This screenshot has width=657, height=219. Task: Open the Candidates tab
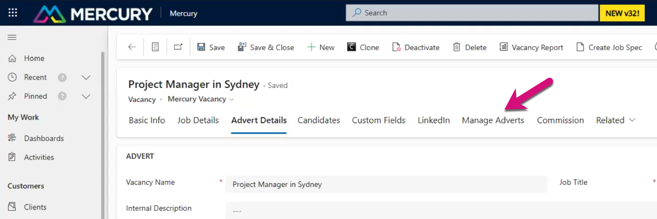click(319, 120)
